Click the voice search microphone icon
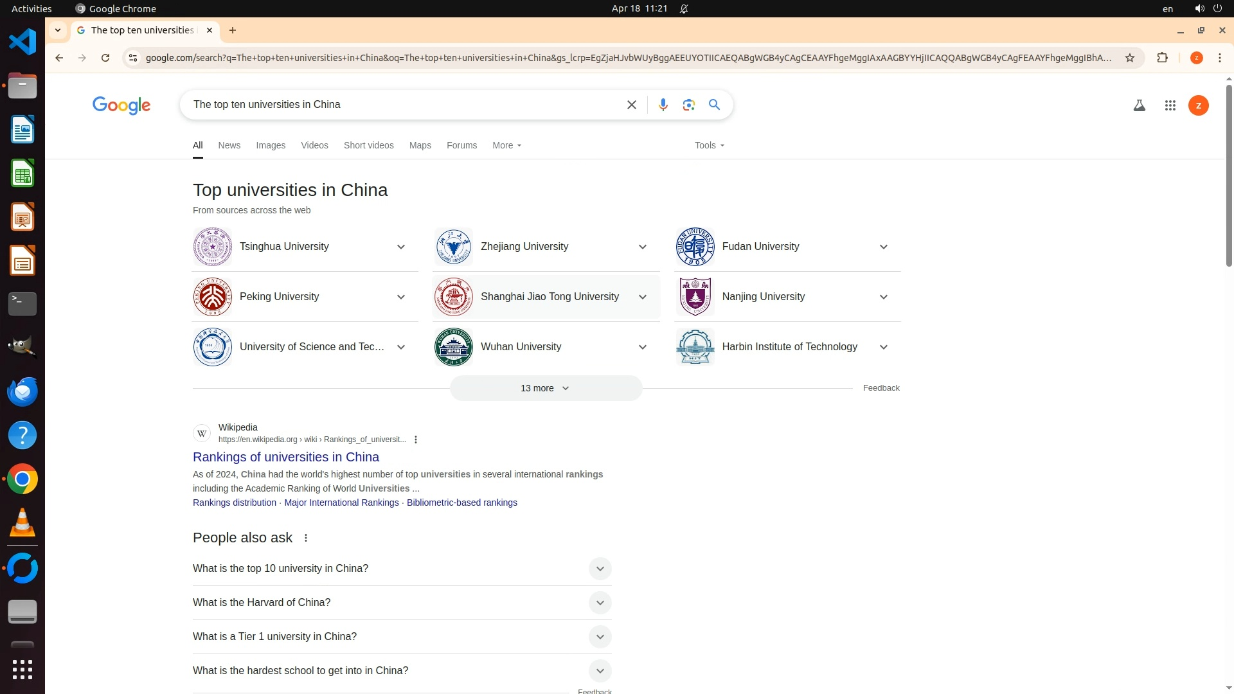Image resolution: width=1234 pixels, height=694 pixels. point(663,105)
